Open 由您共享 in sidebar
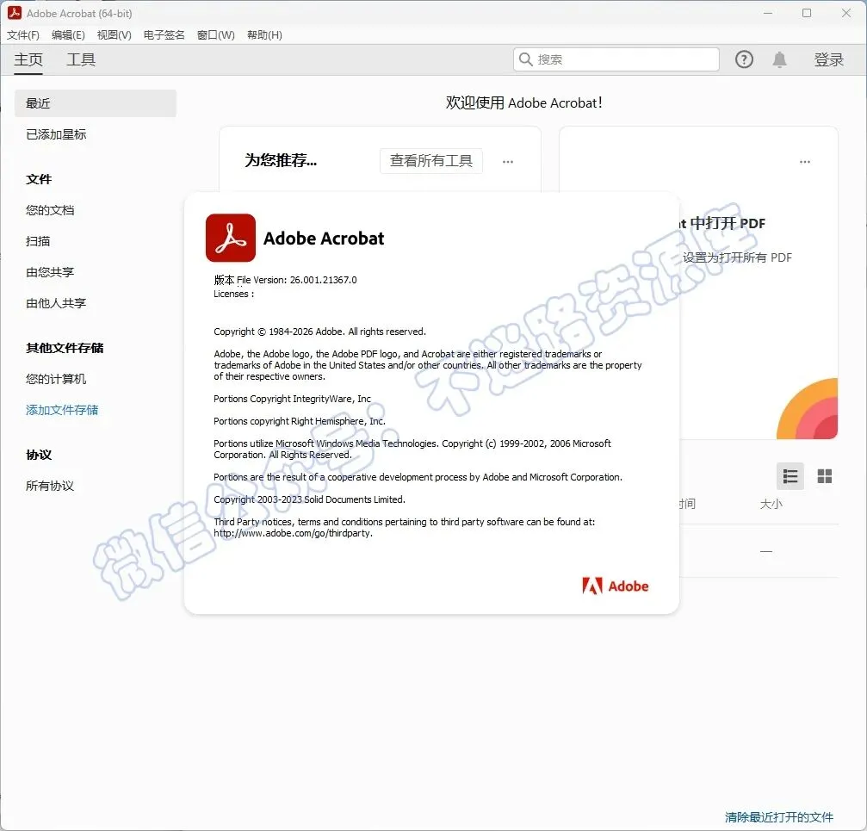This screenshot has height=831, width=867. coord(50,272)
